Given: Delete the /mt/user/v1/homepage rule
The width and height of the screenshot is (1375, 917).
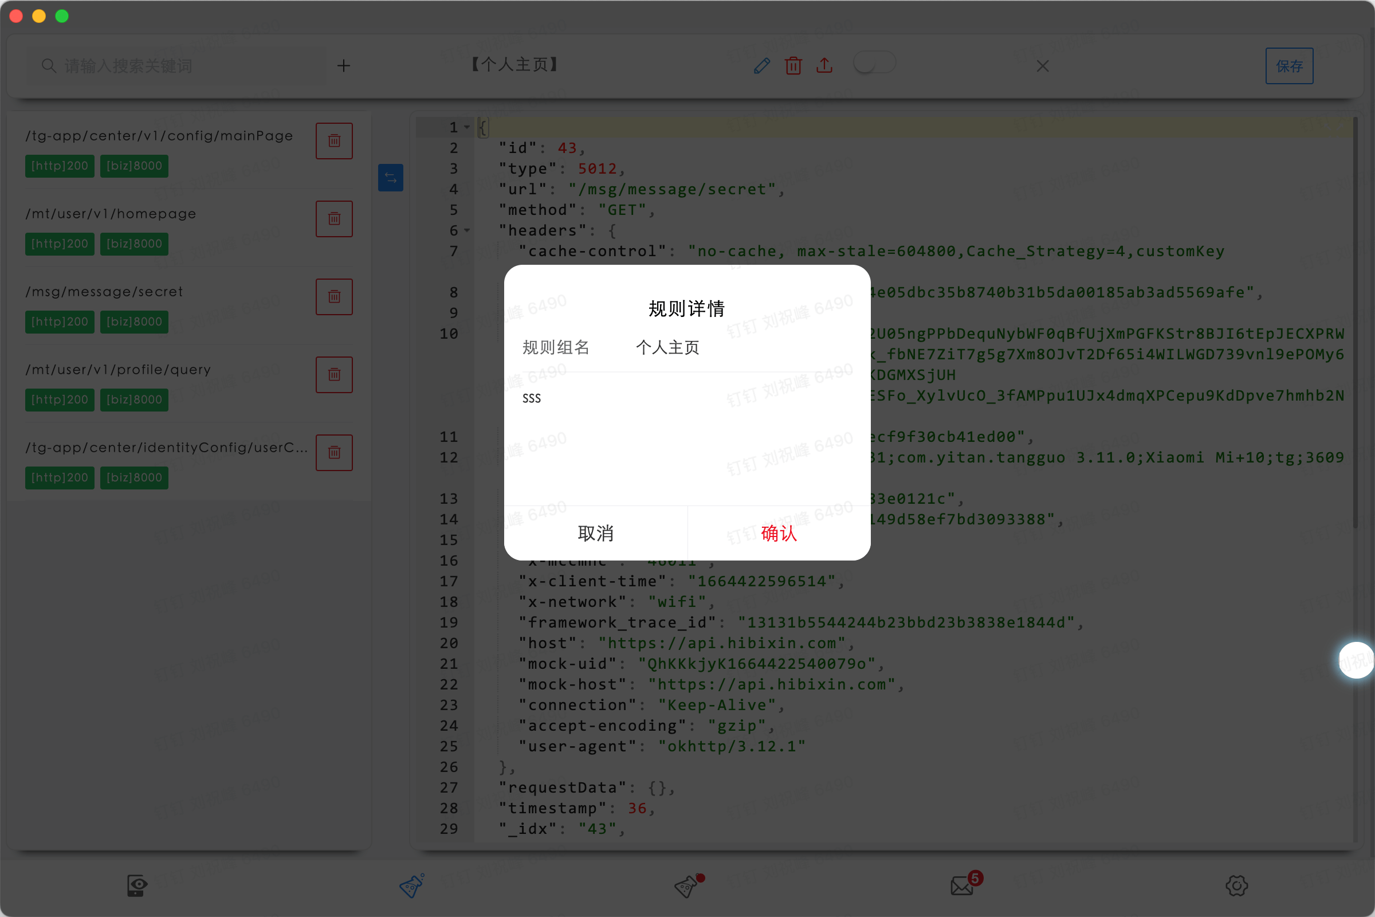Looking at the screenshot, I should coord(335,219).
